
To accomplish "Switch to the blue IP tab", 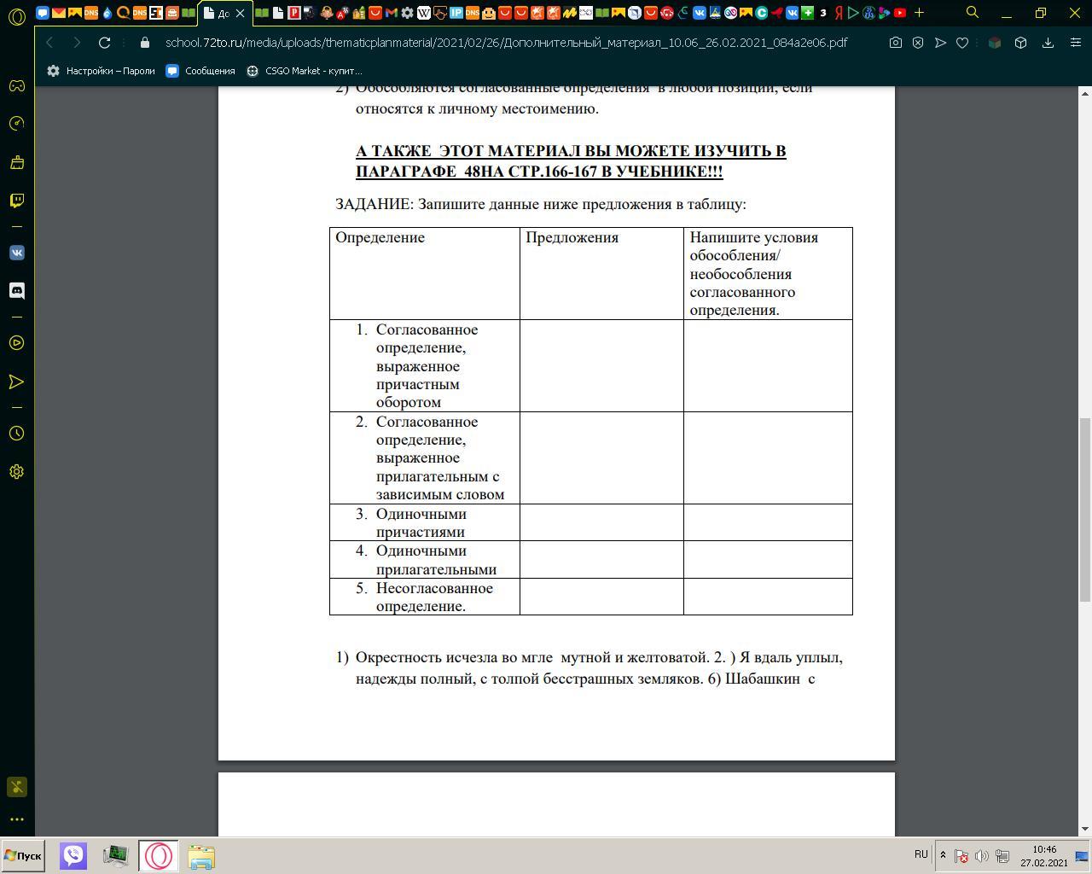I will click(456, 13).
